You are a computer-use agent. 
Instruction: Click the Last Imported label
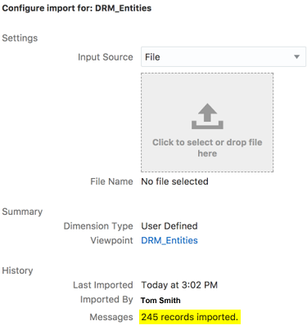103,285
